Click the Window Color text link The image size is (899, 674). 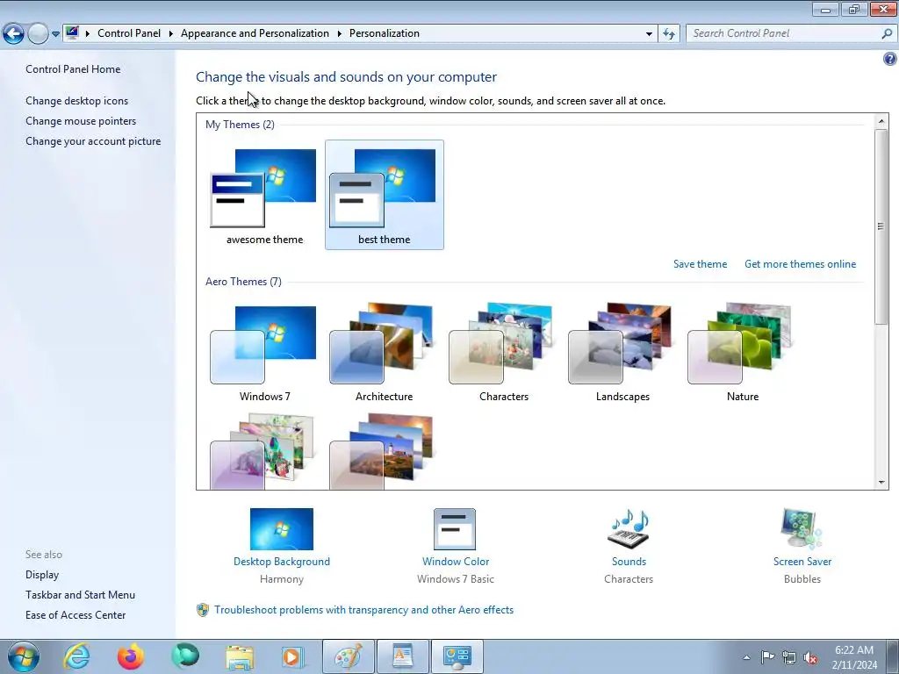[x=456, y=562]
